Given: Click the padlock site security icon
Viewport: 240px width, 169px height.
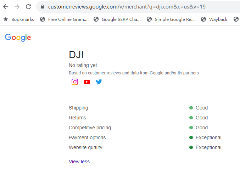Looking at the screenshot, I should click(43, 7).
